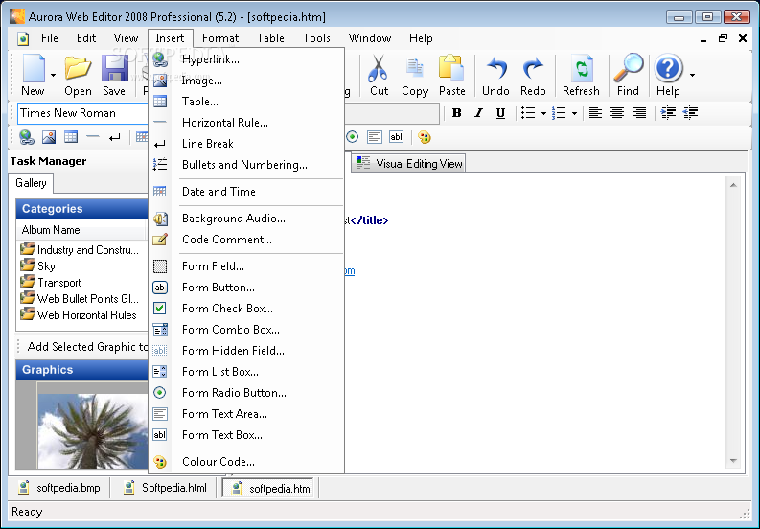Open the bullet list style dropdown arrow
The height and width of the screenshot is (529, 760).
pos(543,113)
